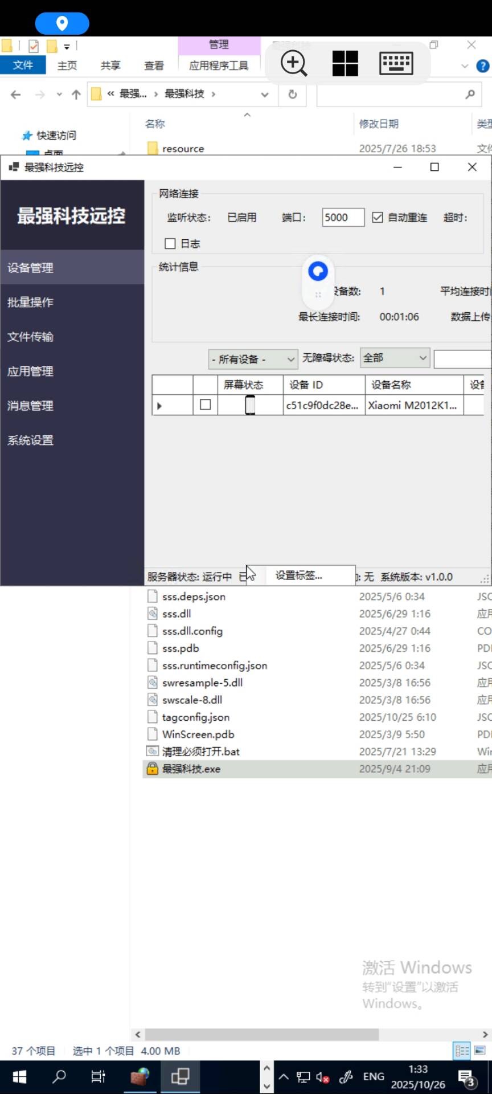Switch to large icons view layout
The image size is (492, 1094).
pos(479,1051)
